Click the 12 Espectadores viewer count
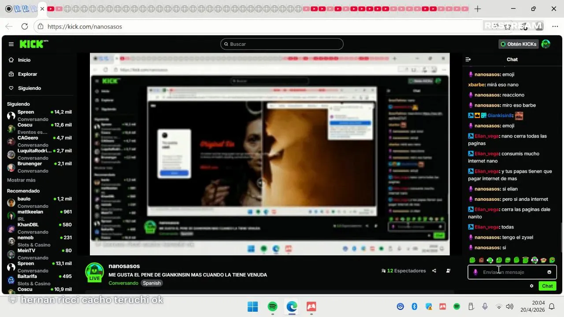The image size is (564, 317). click(404, 271)
